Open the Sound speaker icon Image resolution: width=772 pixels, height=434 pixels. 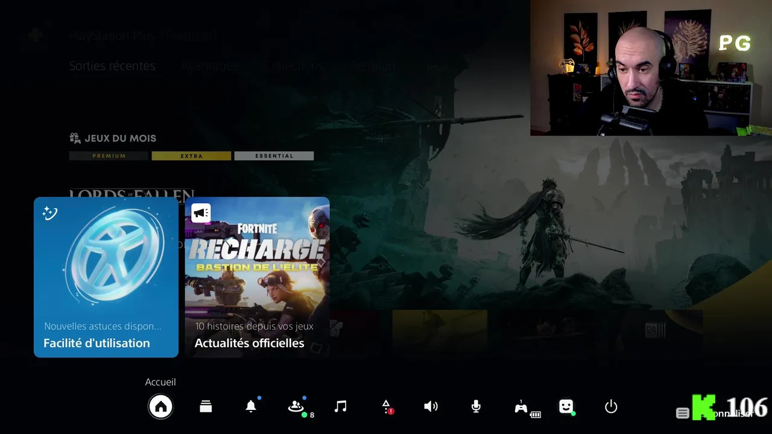431,407
